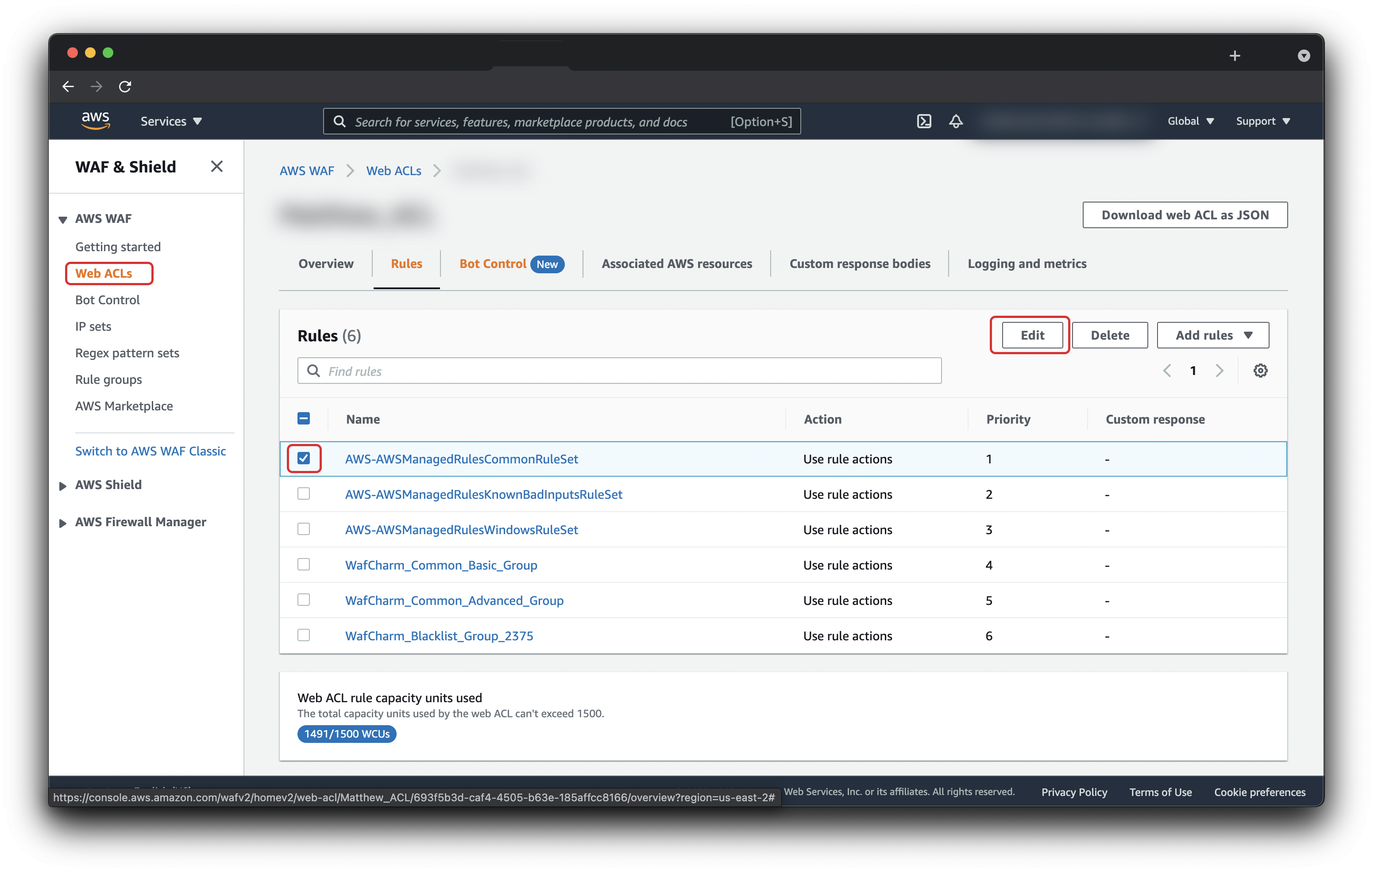
Task: Check AWS-AWSManagedRulesWindowsRuleSet checkbox
Action: (x=304, y=529)
